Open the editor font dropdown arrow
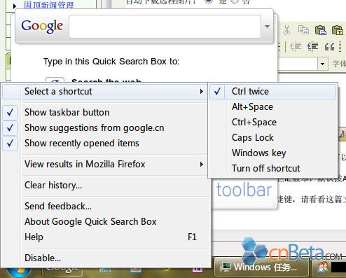The height and width of the screenshot is (278, 346). click(x=323, y=64)
